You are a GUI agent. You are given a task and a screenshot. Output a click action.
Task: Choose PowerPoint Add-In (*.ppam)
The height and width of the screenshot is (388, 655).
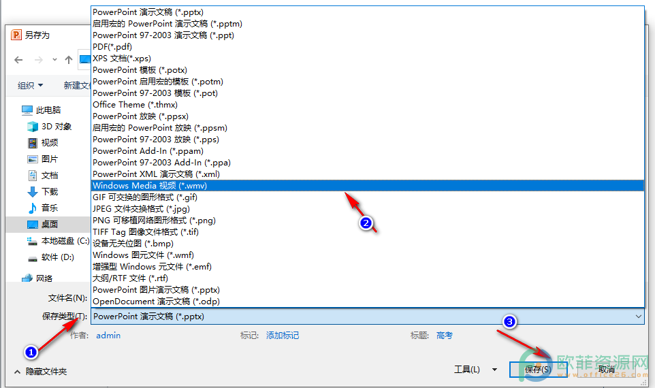(368, 150)
